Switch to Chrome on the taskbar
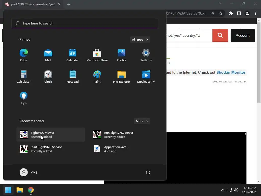 31,190
